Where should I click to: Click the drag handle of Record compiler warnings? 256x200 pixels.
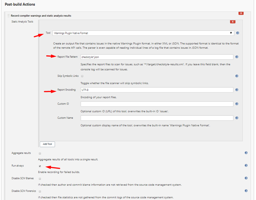coord(9,16)
